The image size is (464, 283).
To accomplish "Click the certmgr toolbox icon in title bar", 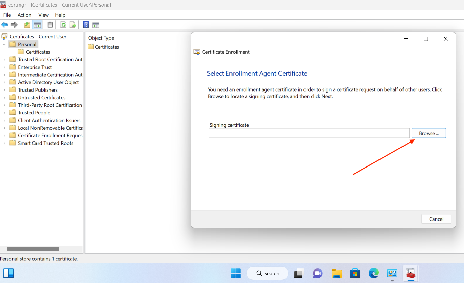I will click(3, 5).
